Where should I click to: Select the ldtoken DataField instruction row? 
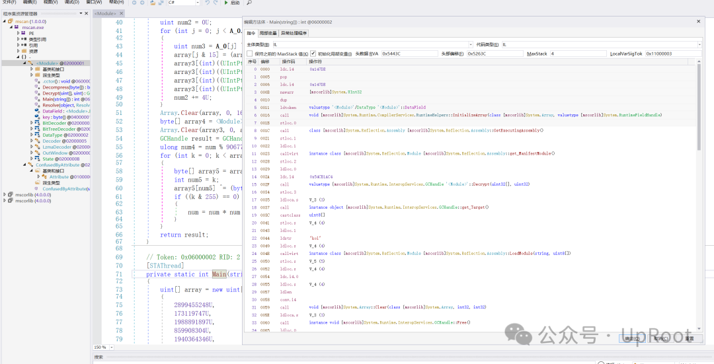[x=471, y=108]
